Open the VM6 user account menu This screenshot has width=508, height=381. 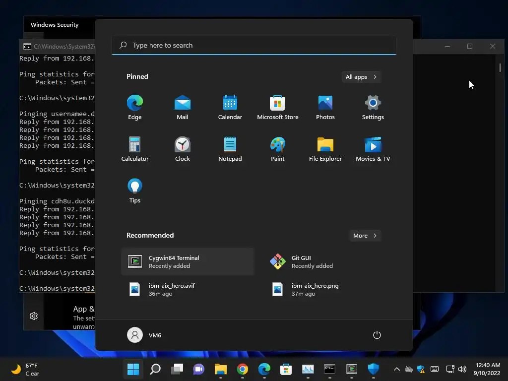(144, 335)
